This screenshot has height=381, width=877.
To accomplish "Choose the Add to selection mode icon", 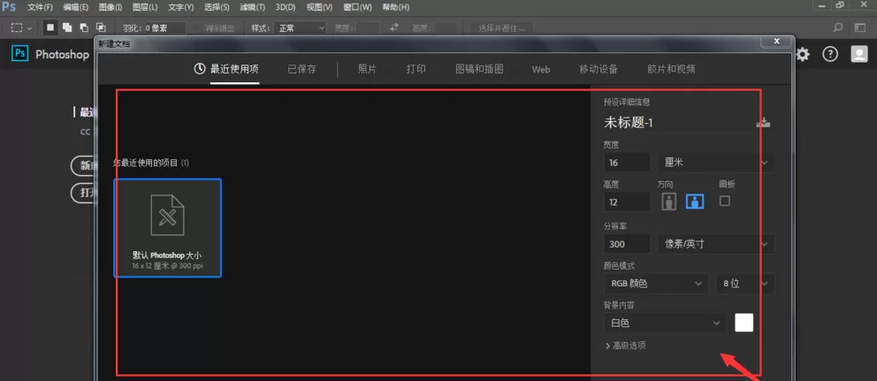I will tap(67, 27).
